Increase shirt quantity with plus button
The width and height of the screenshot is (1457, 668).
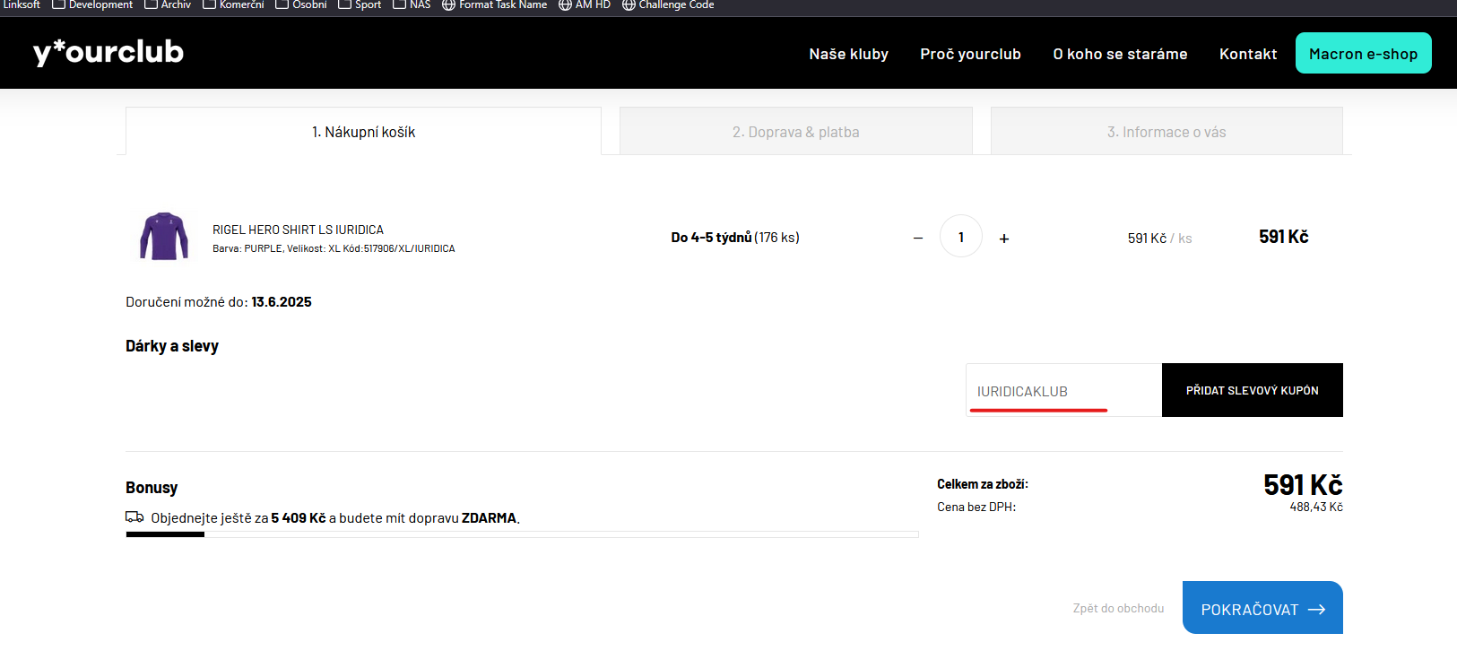tap(1004, 238)
